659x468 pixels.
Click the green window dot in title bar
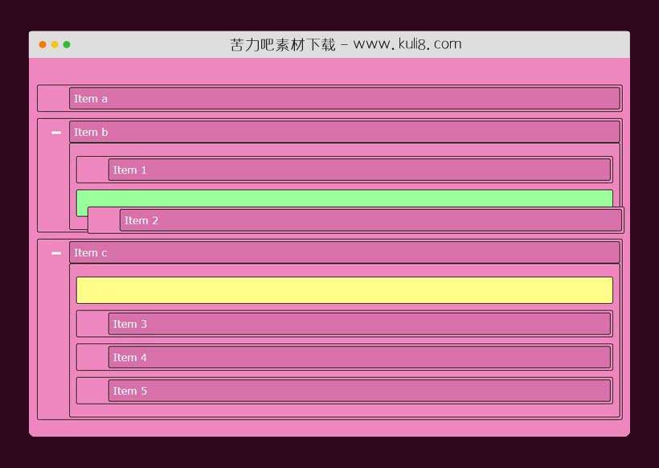(x=67, y=44)
